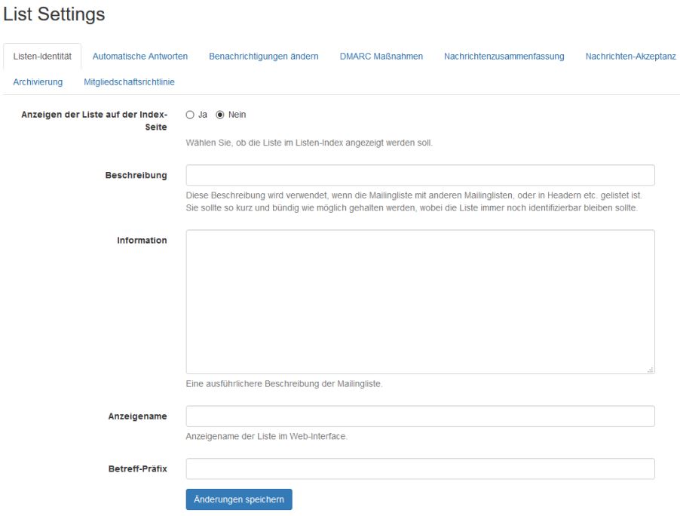
Task: Select the Ja radio button
Action: click(x=190, y=115)
